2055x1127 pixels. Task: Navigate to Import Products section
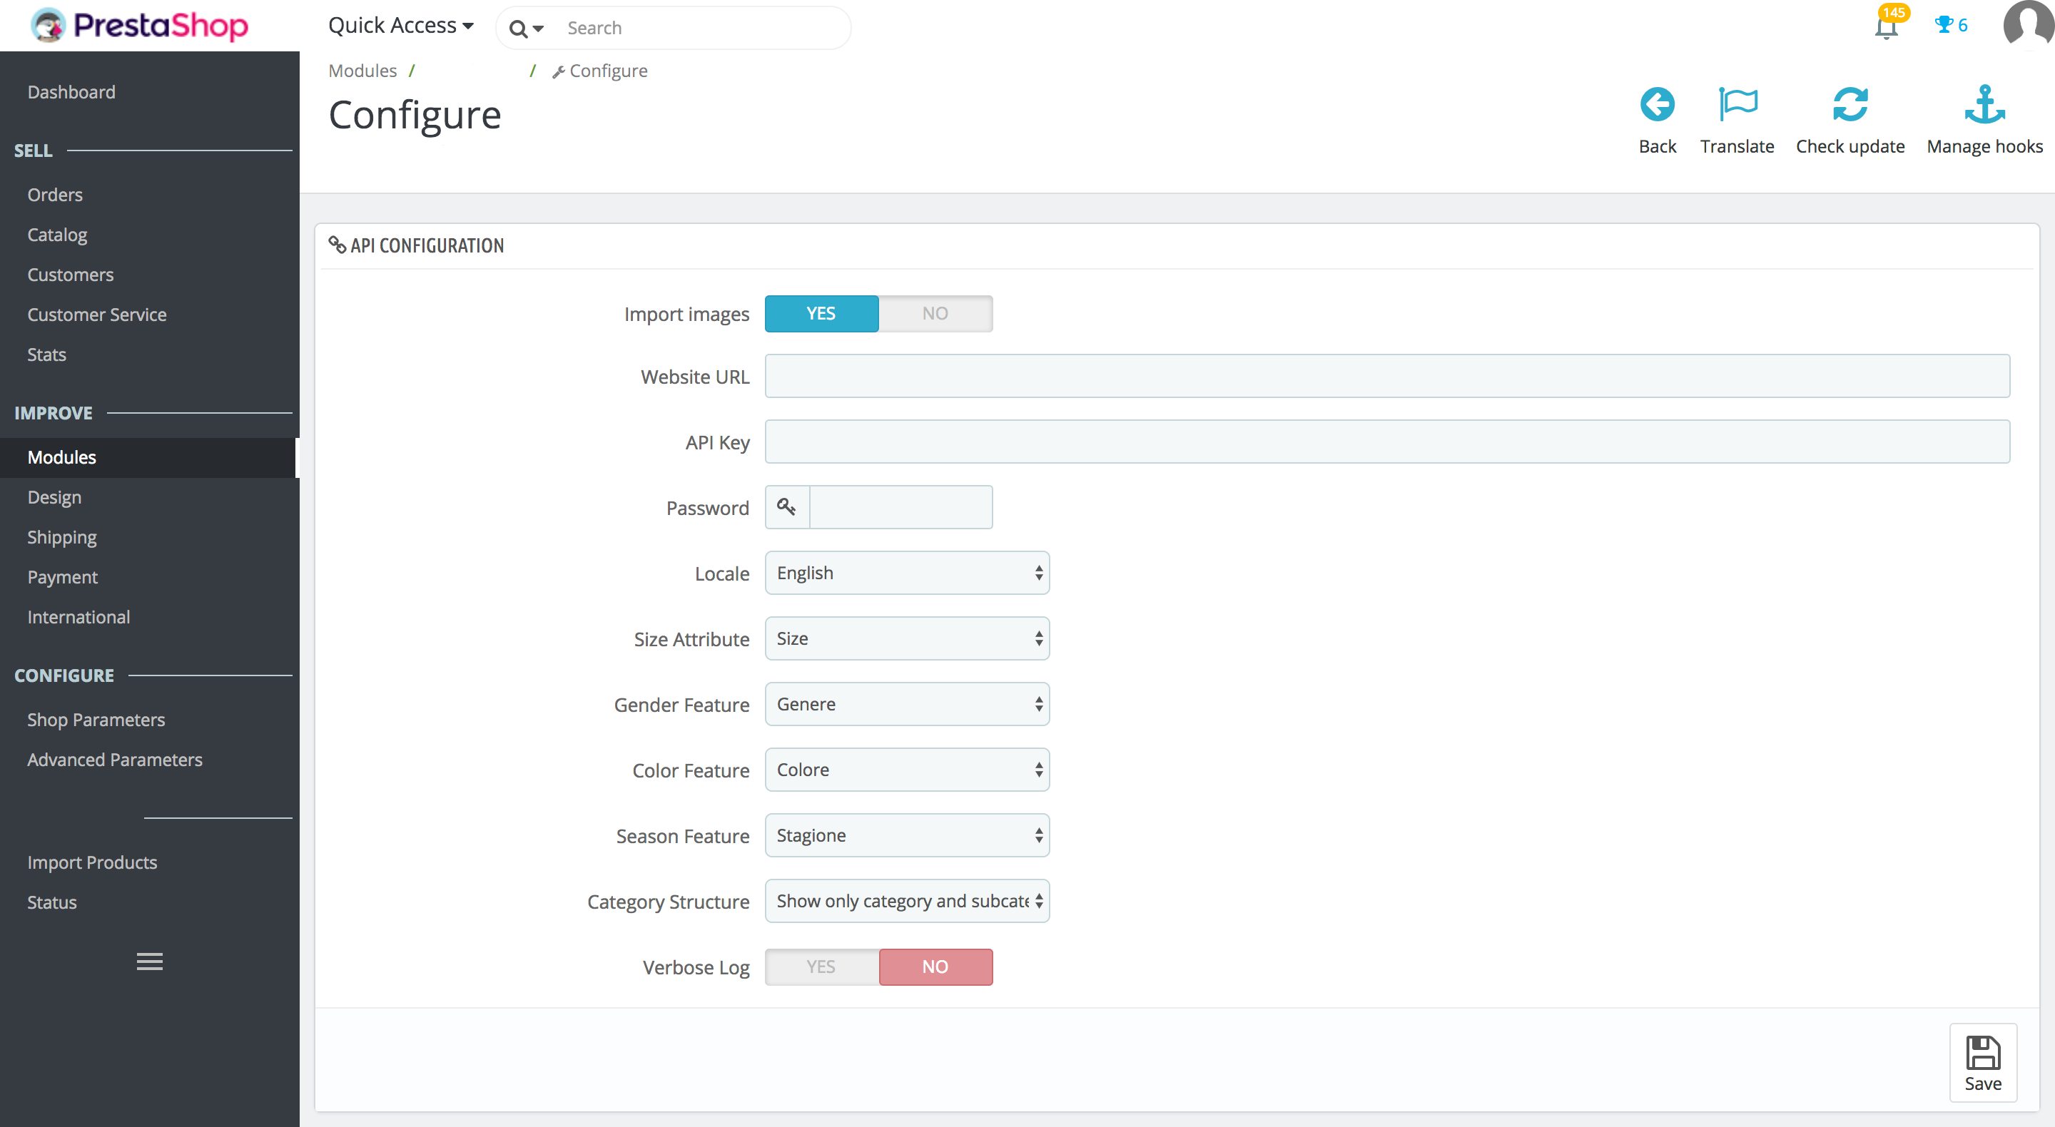93,862
